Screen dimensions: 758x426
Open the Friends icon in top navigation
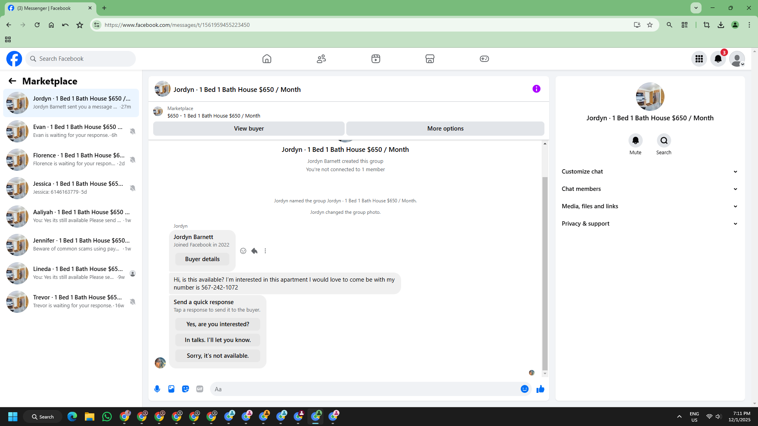click(321, 59)
